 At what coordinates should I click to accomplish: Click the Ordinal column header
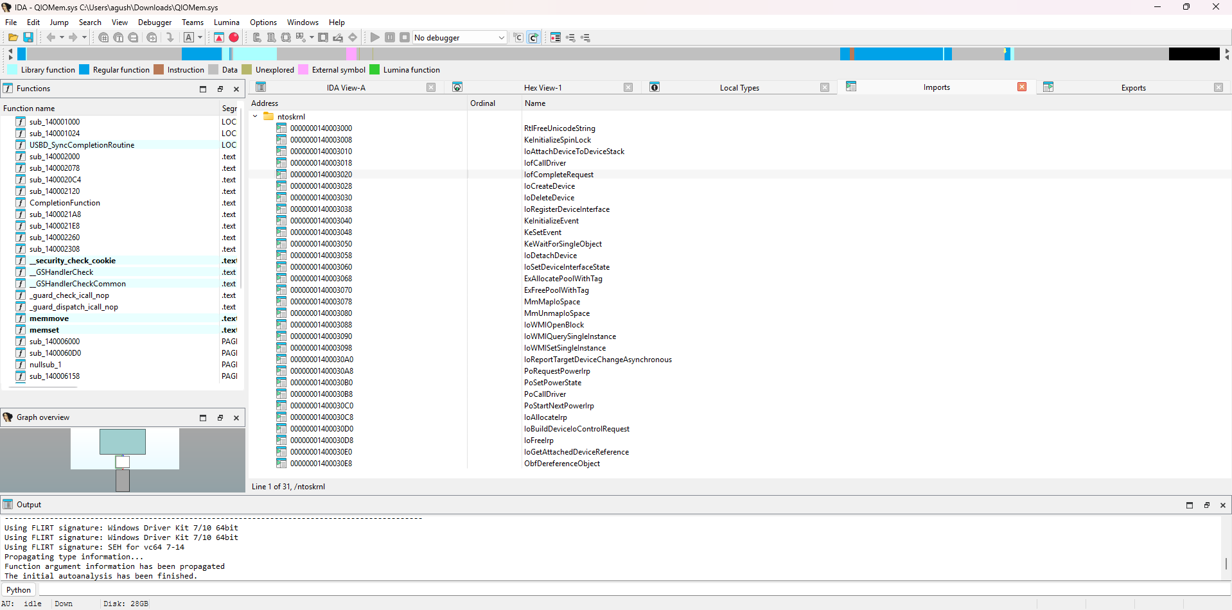tap(494, 103)
